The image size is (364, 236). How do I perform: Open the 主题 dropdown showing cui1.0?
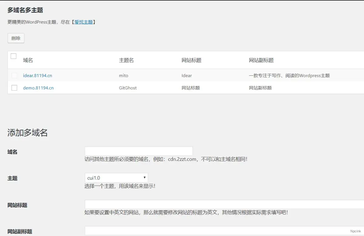(116, 178)
